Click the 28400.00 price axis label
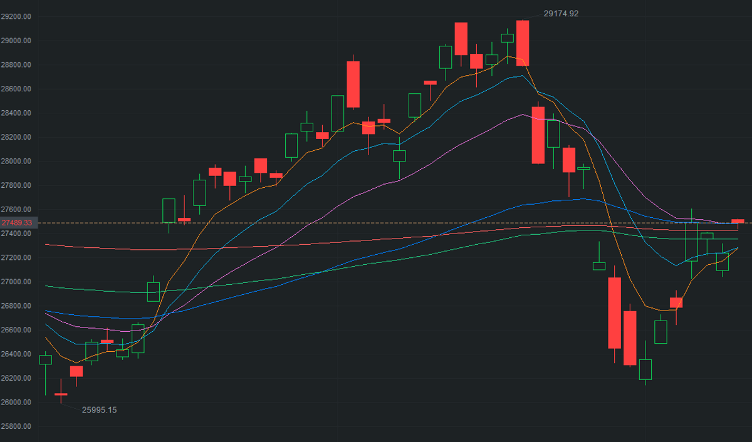 pyautogui.click(x=16, y=113)
